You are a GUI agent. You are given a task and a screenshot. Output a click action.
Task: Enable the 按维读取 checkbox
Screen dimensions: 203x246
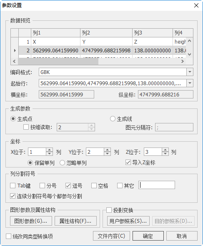26,127
